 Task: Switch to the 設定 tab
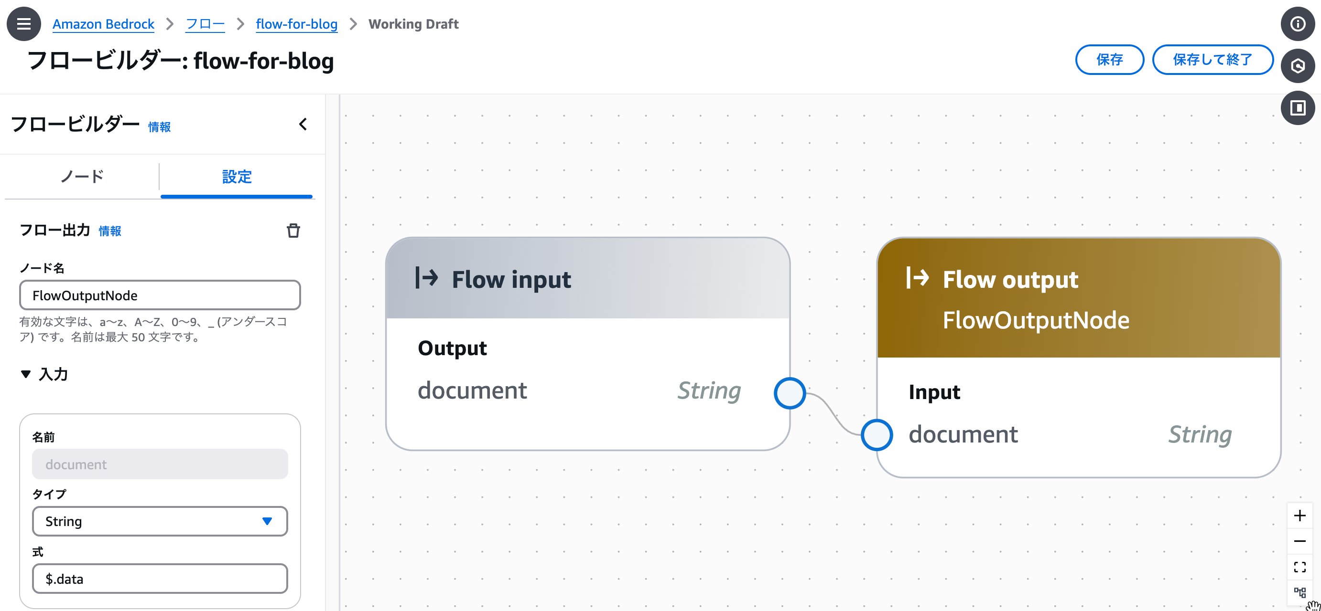pos(237,177)
